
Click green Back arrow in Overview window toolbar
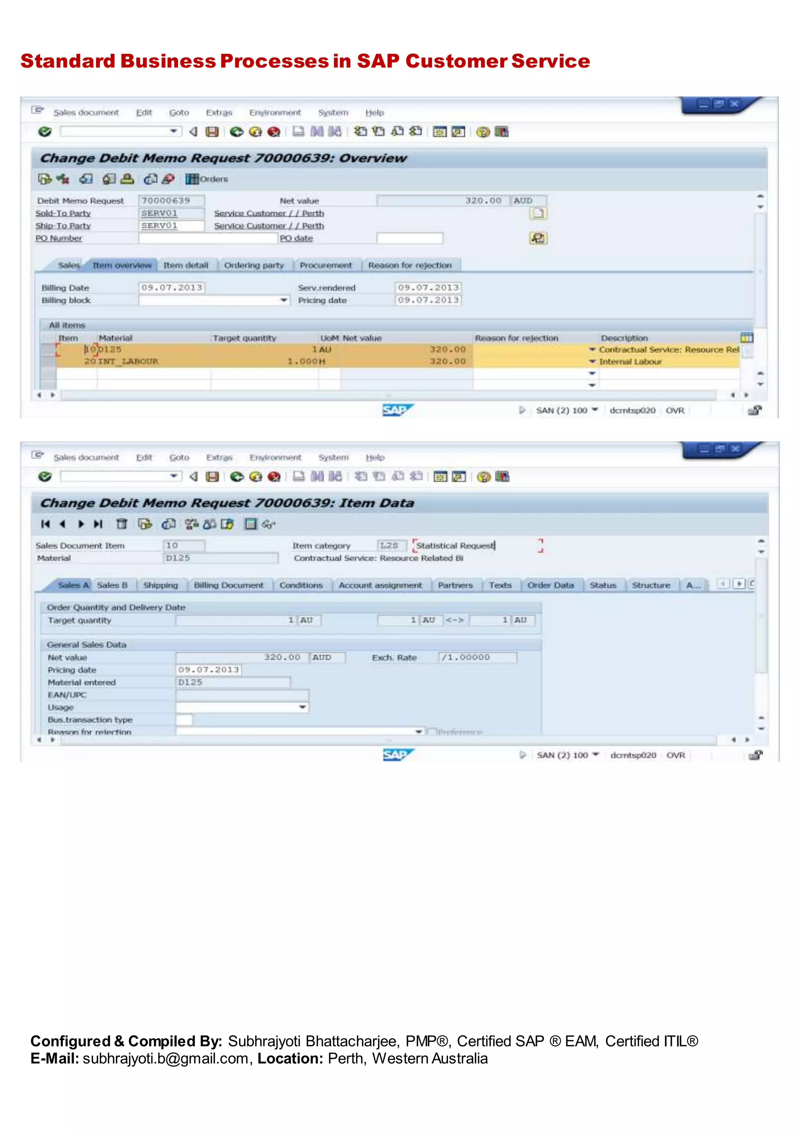point(236,132)
